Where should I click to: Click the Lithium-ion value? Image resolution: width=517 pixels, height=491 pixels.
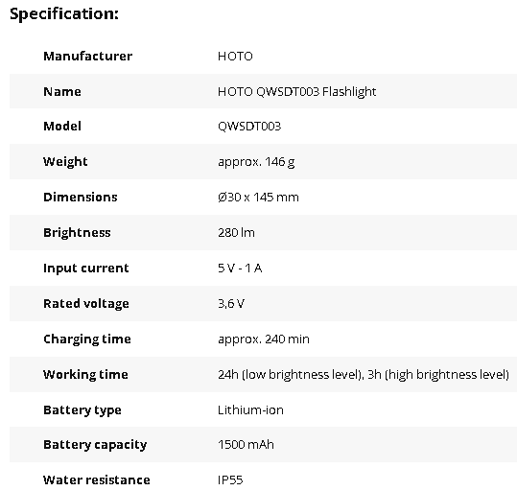pos(250,410)
